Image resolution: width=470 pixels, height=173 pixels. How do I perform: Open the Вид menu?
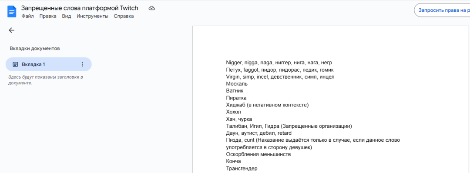tap(66, 16)
